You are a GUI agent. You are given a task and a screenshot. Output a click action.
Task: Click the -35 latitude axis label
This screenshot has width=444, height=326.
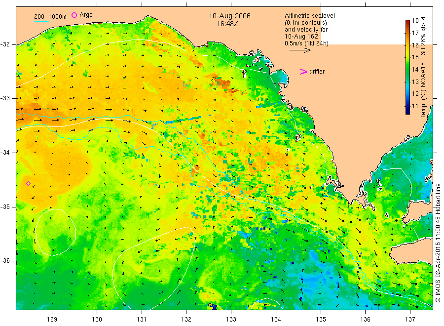point(5,206)
